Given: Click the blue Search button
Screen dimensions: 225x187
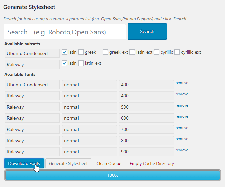Looking at the screenshot, I should coord(147,32).
